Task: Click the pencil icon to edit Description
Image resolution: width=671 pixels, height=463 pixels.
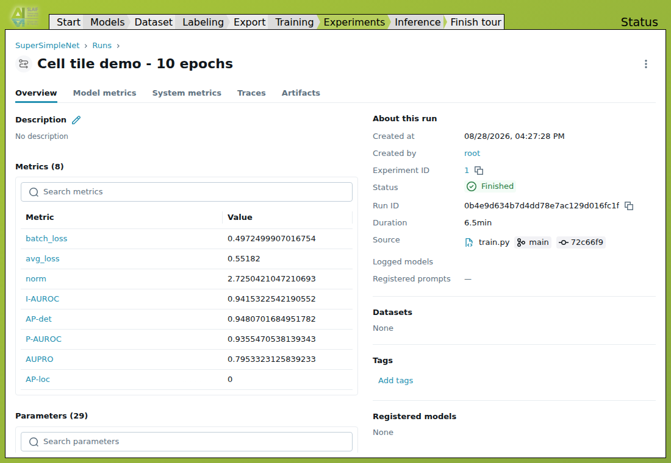Action: coord(76,120)
